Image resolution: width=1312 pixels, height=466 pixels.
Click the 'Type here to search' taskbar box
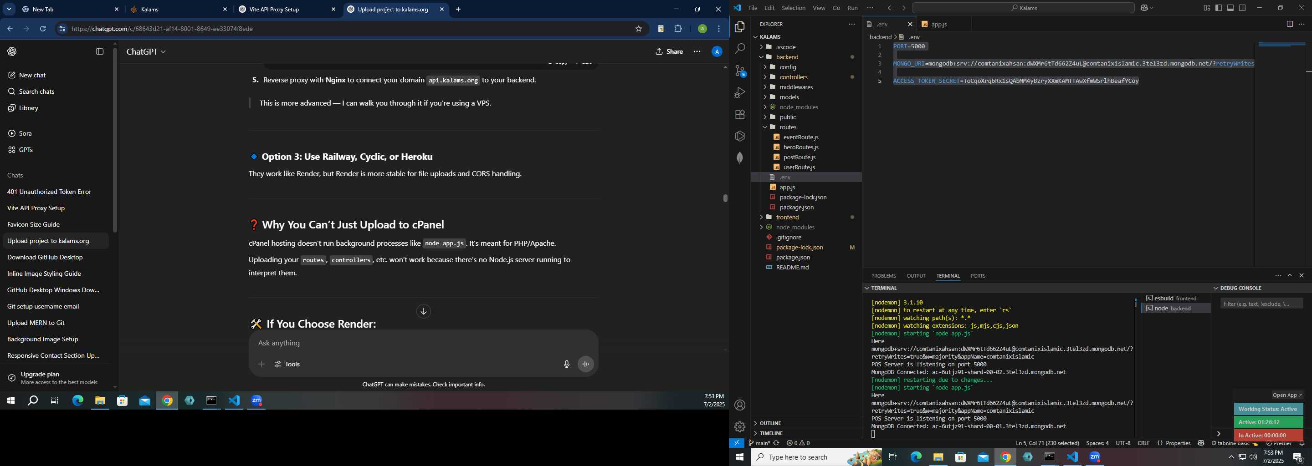(x=817, y=457)
